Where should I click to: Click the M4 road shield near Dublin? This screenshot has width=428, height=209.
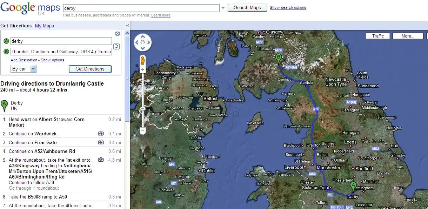coord(172,164)
